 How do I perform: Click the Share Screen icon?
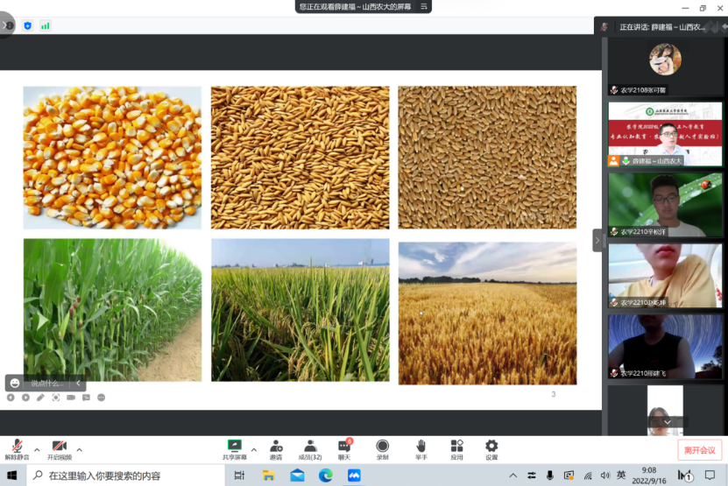click(234, 447)
